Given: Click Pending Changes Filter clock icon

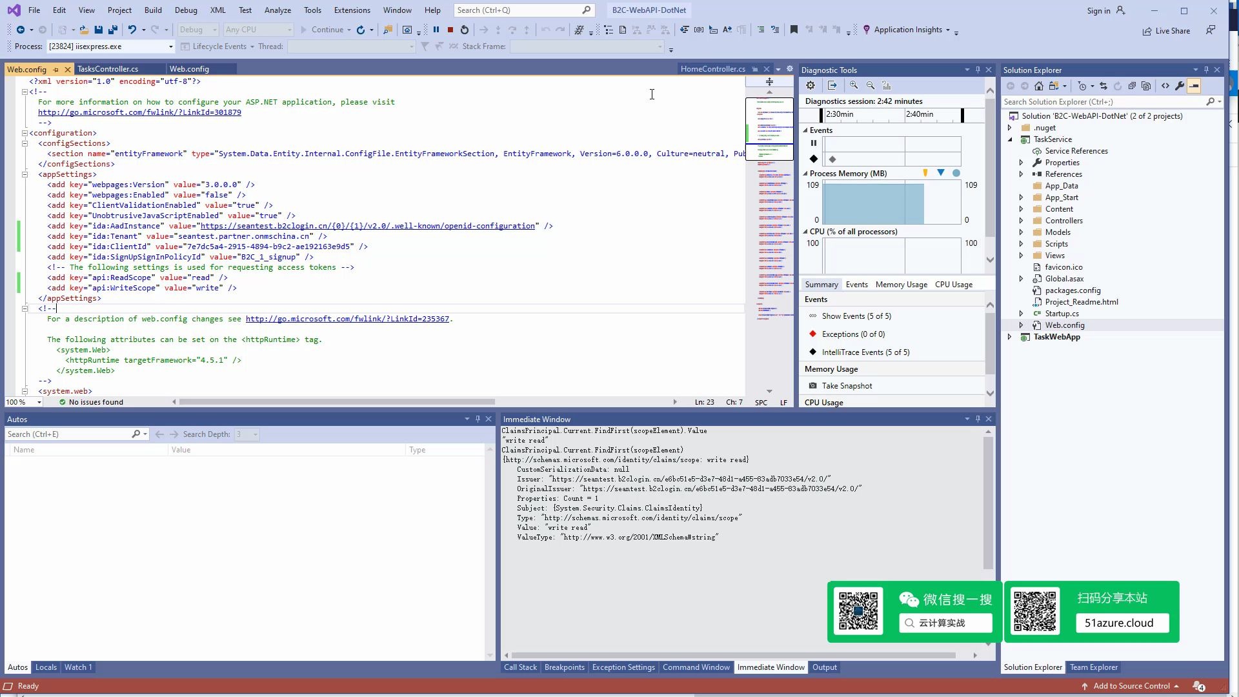Looking at the screenshot, I should (1083, 86).
